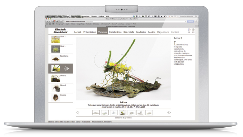243x137 pixels.
Task: Select the Cocons item in the sidebar
Action: (x=60, y=98)
